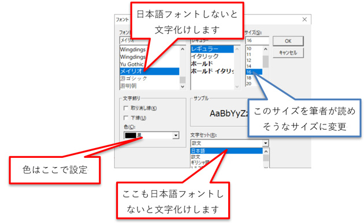This screenshot has width=364, height=223.
Task: Click the キャンセル button
Action: coord(288,53)
